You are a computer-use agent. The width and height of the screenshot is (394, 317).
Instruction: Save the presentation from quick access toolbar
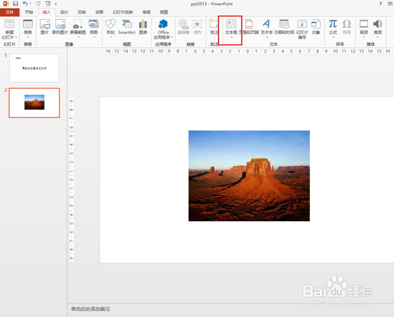click(16, 4)
